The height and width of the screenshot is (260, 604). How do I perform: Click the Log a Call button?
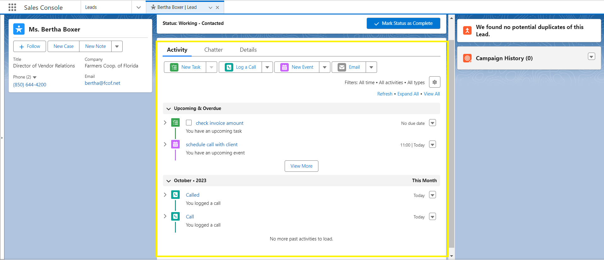240,67
